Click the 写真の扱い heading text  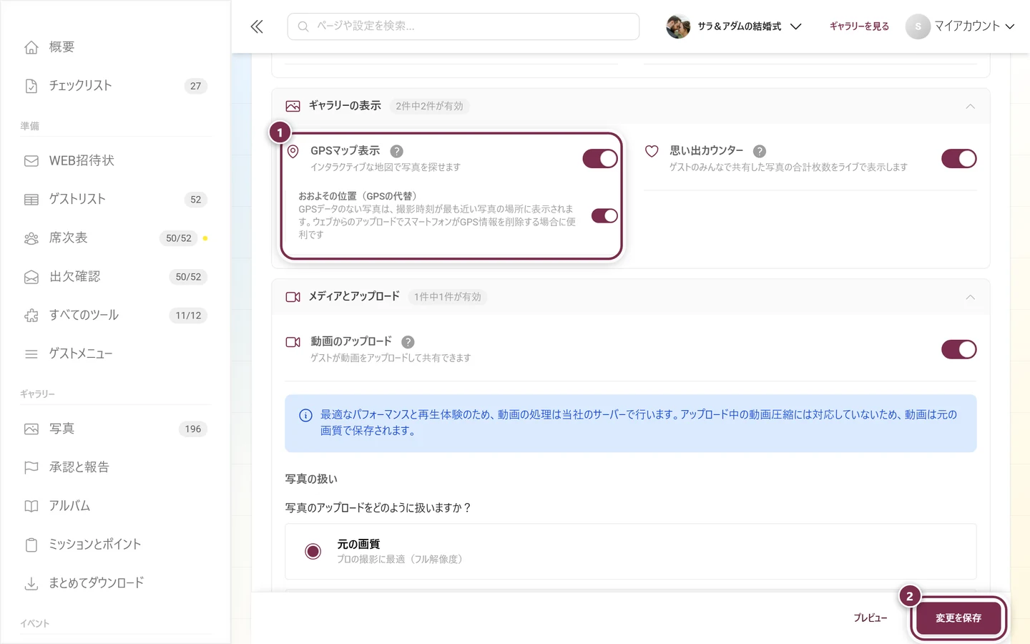point(311,479)
